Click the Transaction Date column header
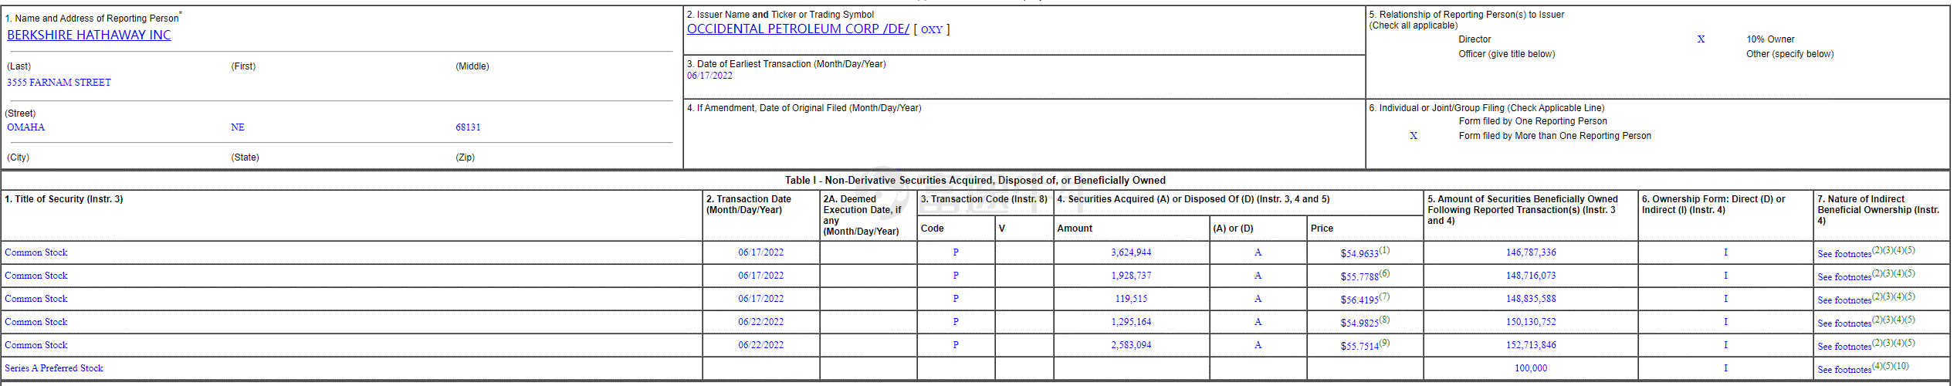 click(749, 205)
